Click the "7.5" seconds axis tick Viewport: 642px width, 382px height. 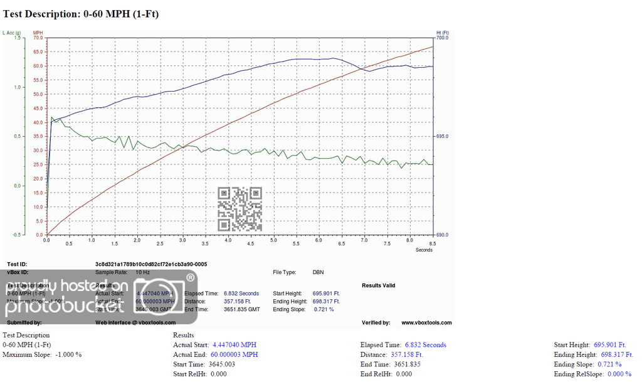387,243
